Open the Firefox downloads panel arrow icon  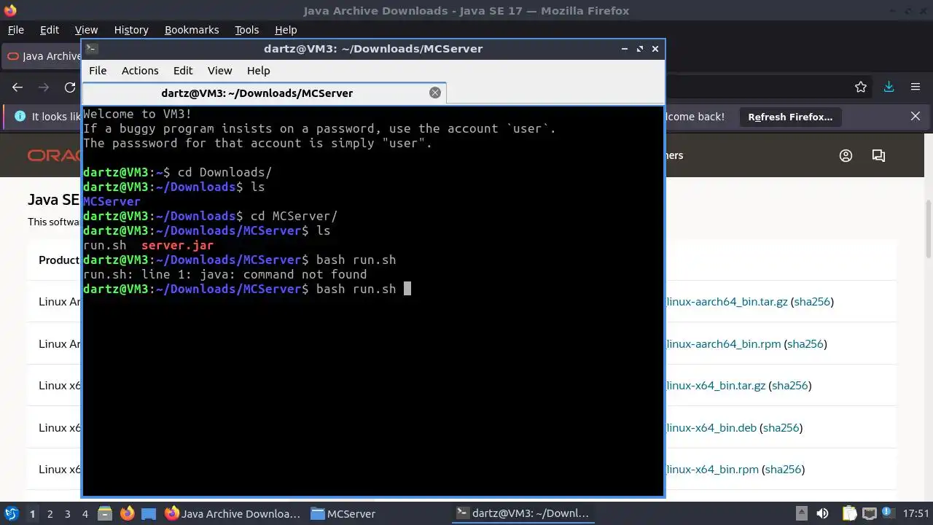889,87
